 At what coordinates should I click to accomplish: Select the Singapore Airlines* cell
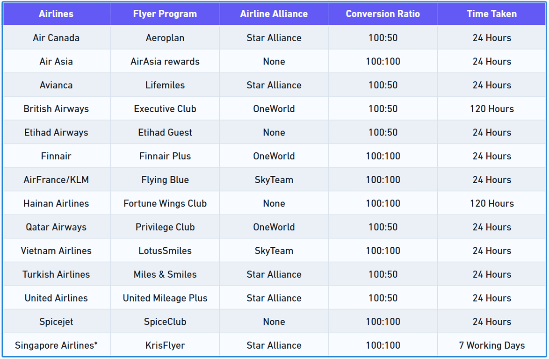[x=56, y=345]
